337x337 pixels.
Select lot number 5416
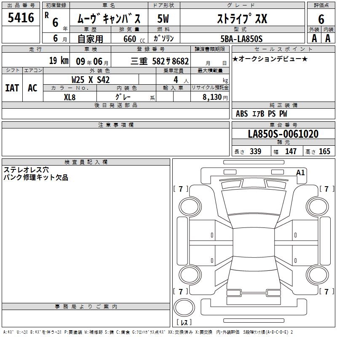tap(21, 18)
